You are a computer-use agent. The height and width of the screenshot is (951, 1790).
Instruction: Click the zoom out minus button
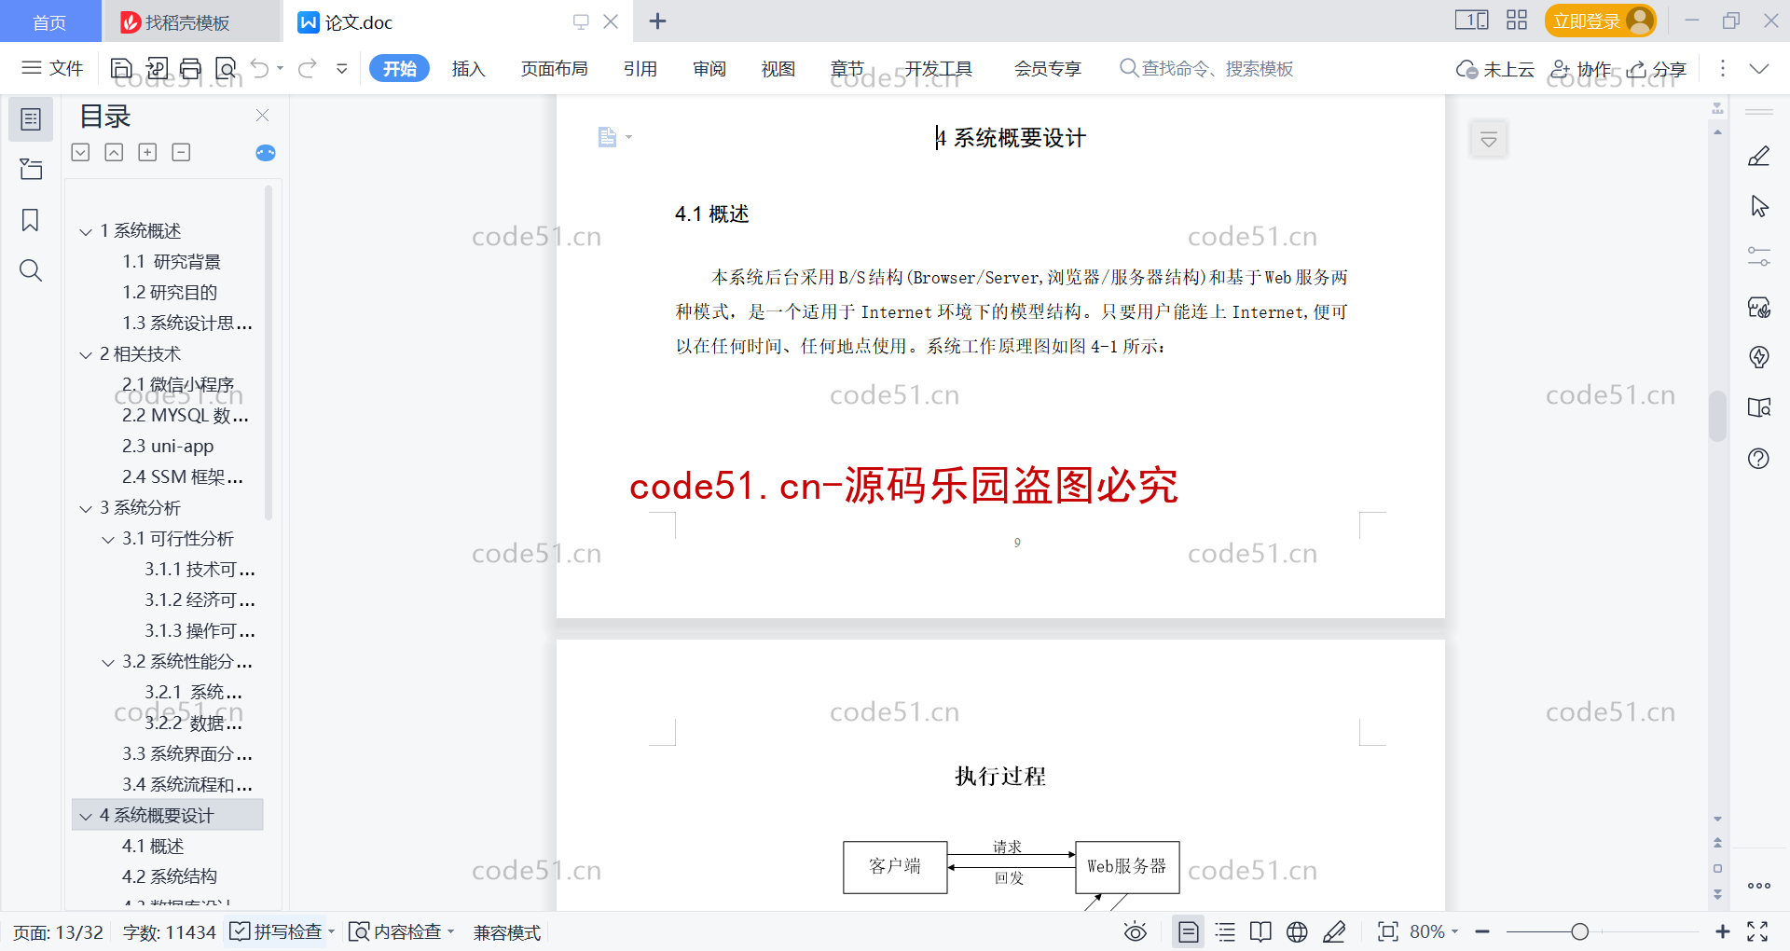(1482, 931)
